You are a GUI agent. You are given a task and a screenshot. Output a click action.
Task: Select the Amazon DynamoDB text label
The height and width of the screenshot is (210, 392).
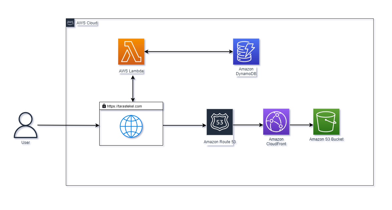point(246,71)
